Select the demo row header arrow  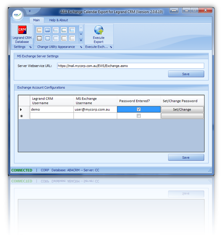coord(24,109)
